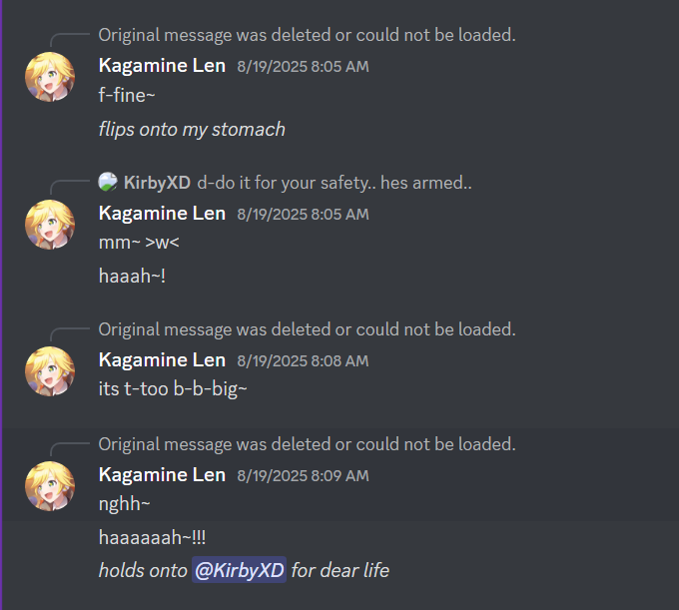Viewport: 679px width, 610px height.
Task: Click the first 8/19/2025 8:05 AM timestamp
Action: [x=304, y=67]
